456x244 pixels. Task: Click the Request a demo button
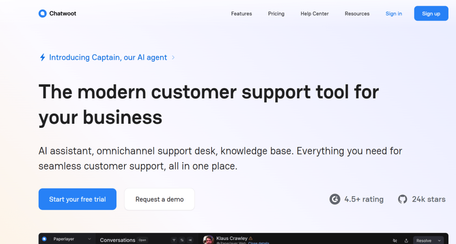tap(159, 199)
